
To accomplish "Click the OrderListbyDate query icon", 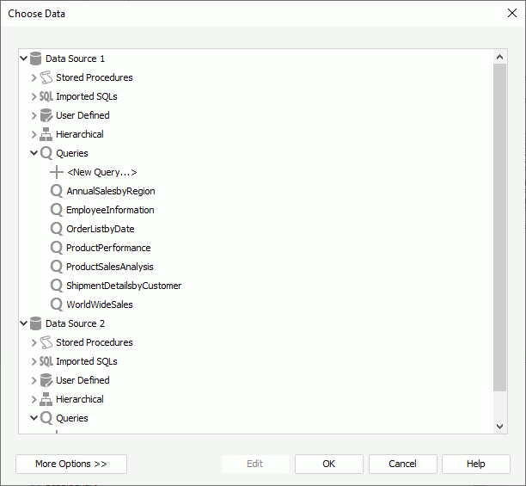I will [x=57, y=229].
